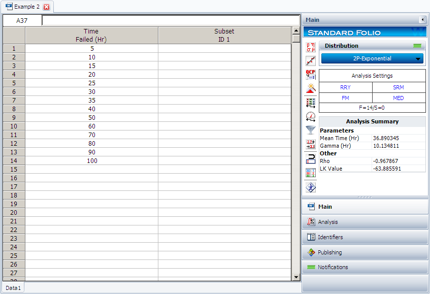The height and width of the screenshot is (294, 430).
Task: Click the Alter Data Type 2.7/3.1 icon
Action: pos(311,144)
